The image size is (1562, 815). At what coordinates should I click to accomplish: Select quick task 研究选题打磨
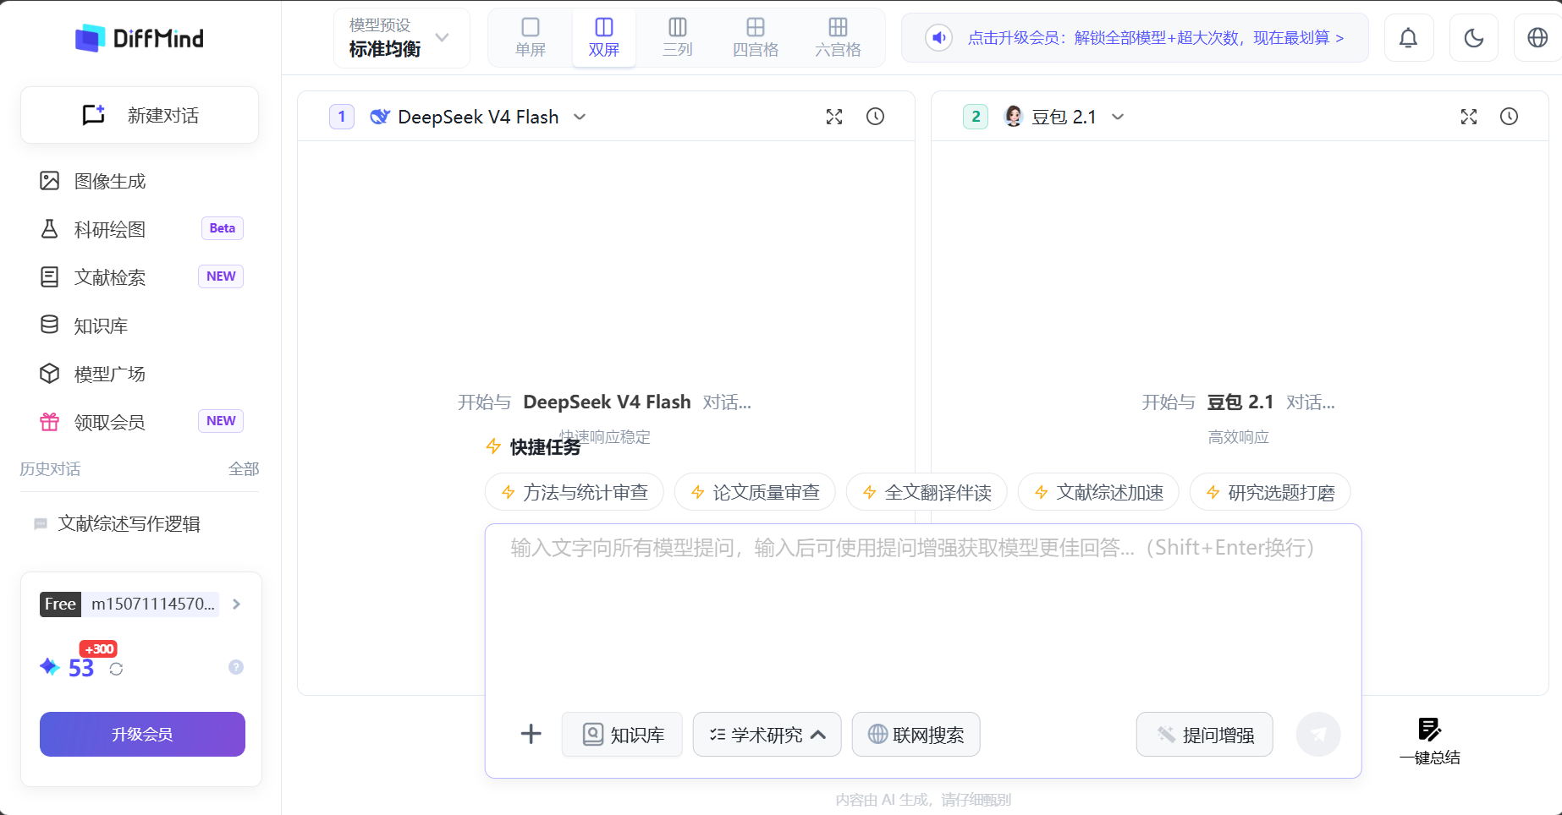point(1270,492)
